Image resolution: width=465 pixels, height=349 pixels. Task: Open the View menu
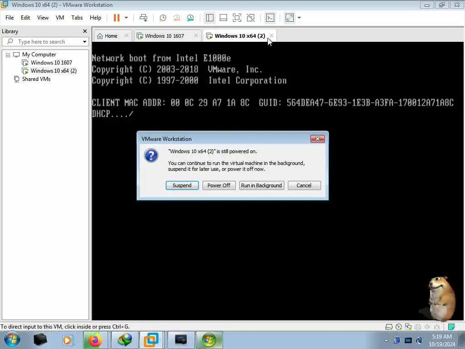point(43,18)
